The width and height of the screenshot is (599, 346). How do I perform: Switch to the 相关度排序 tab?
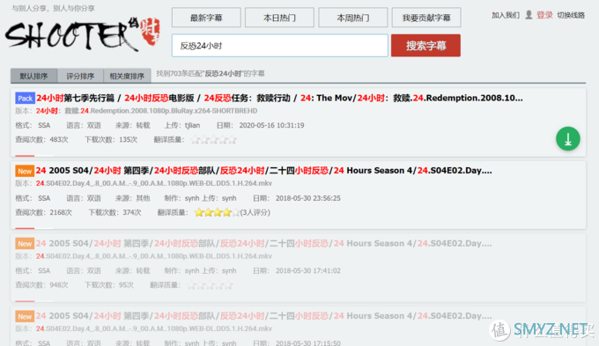click(127, 76)
